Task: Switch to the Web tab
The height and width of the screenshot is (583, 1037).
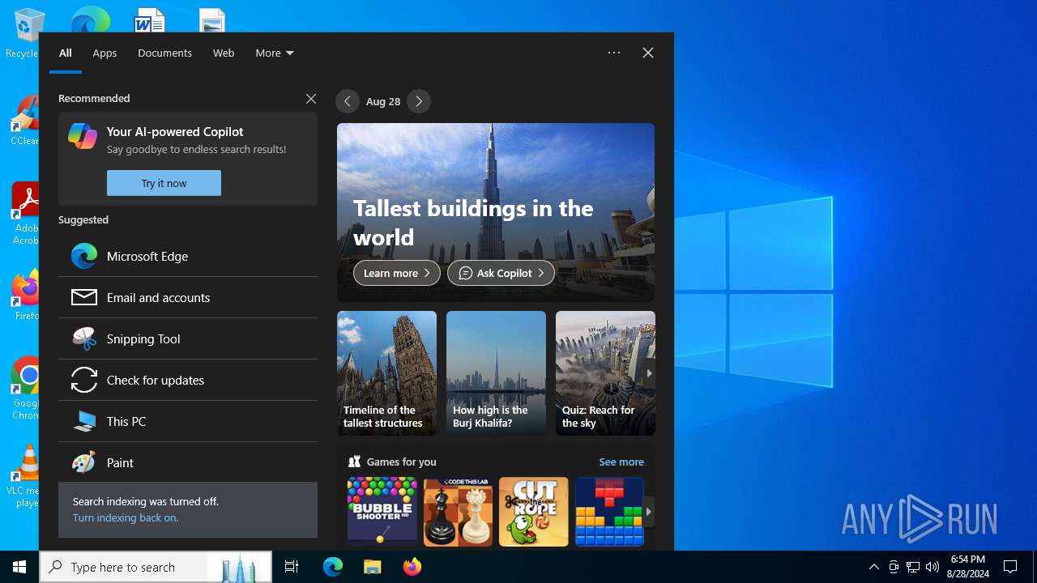Action: 224,53
